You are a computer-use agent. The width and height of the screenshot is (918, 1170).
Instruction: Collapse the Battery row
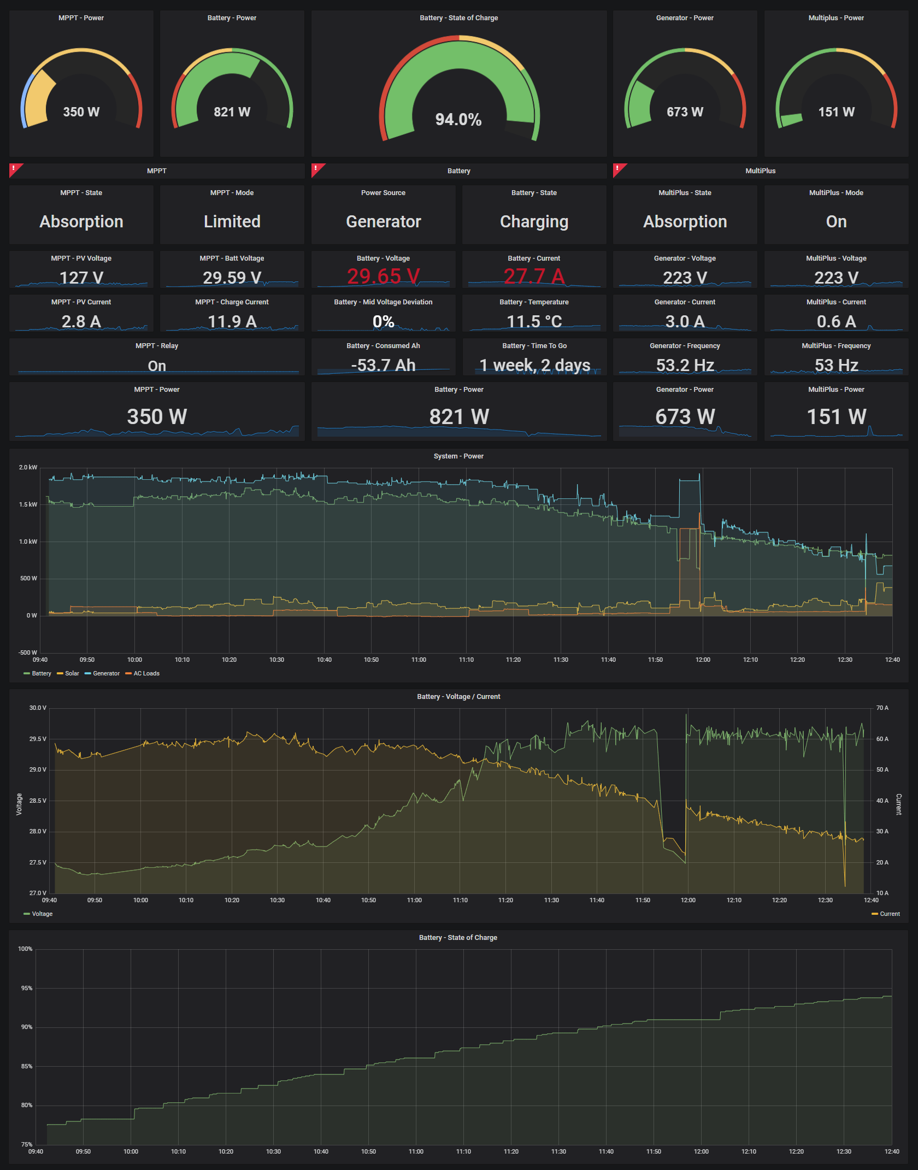click(x=458, y=170)
